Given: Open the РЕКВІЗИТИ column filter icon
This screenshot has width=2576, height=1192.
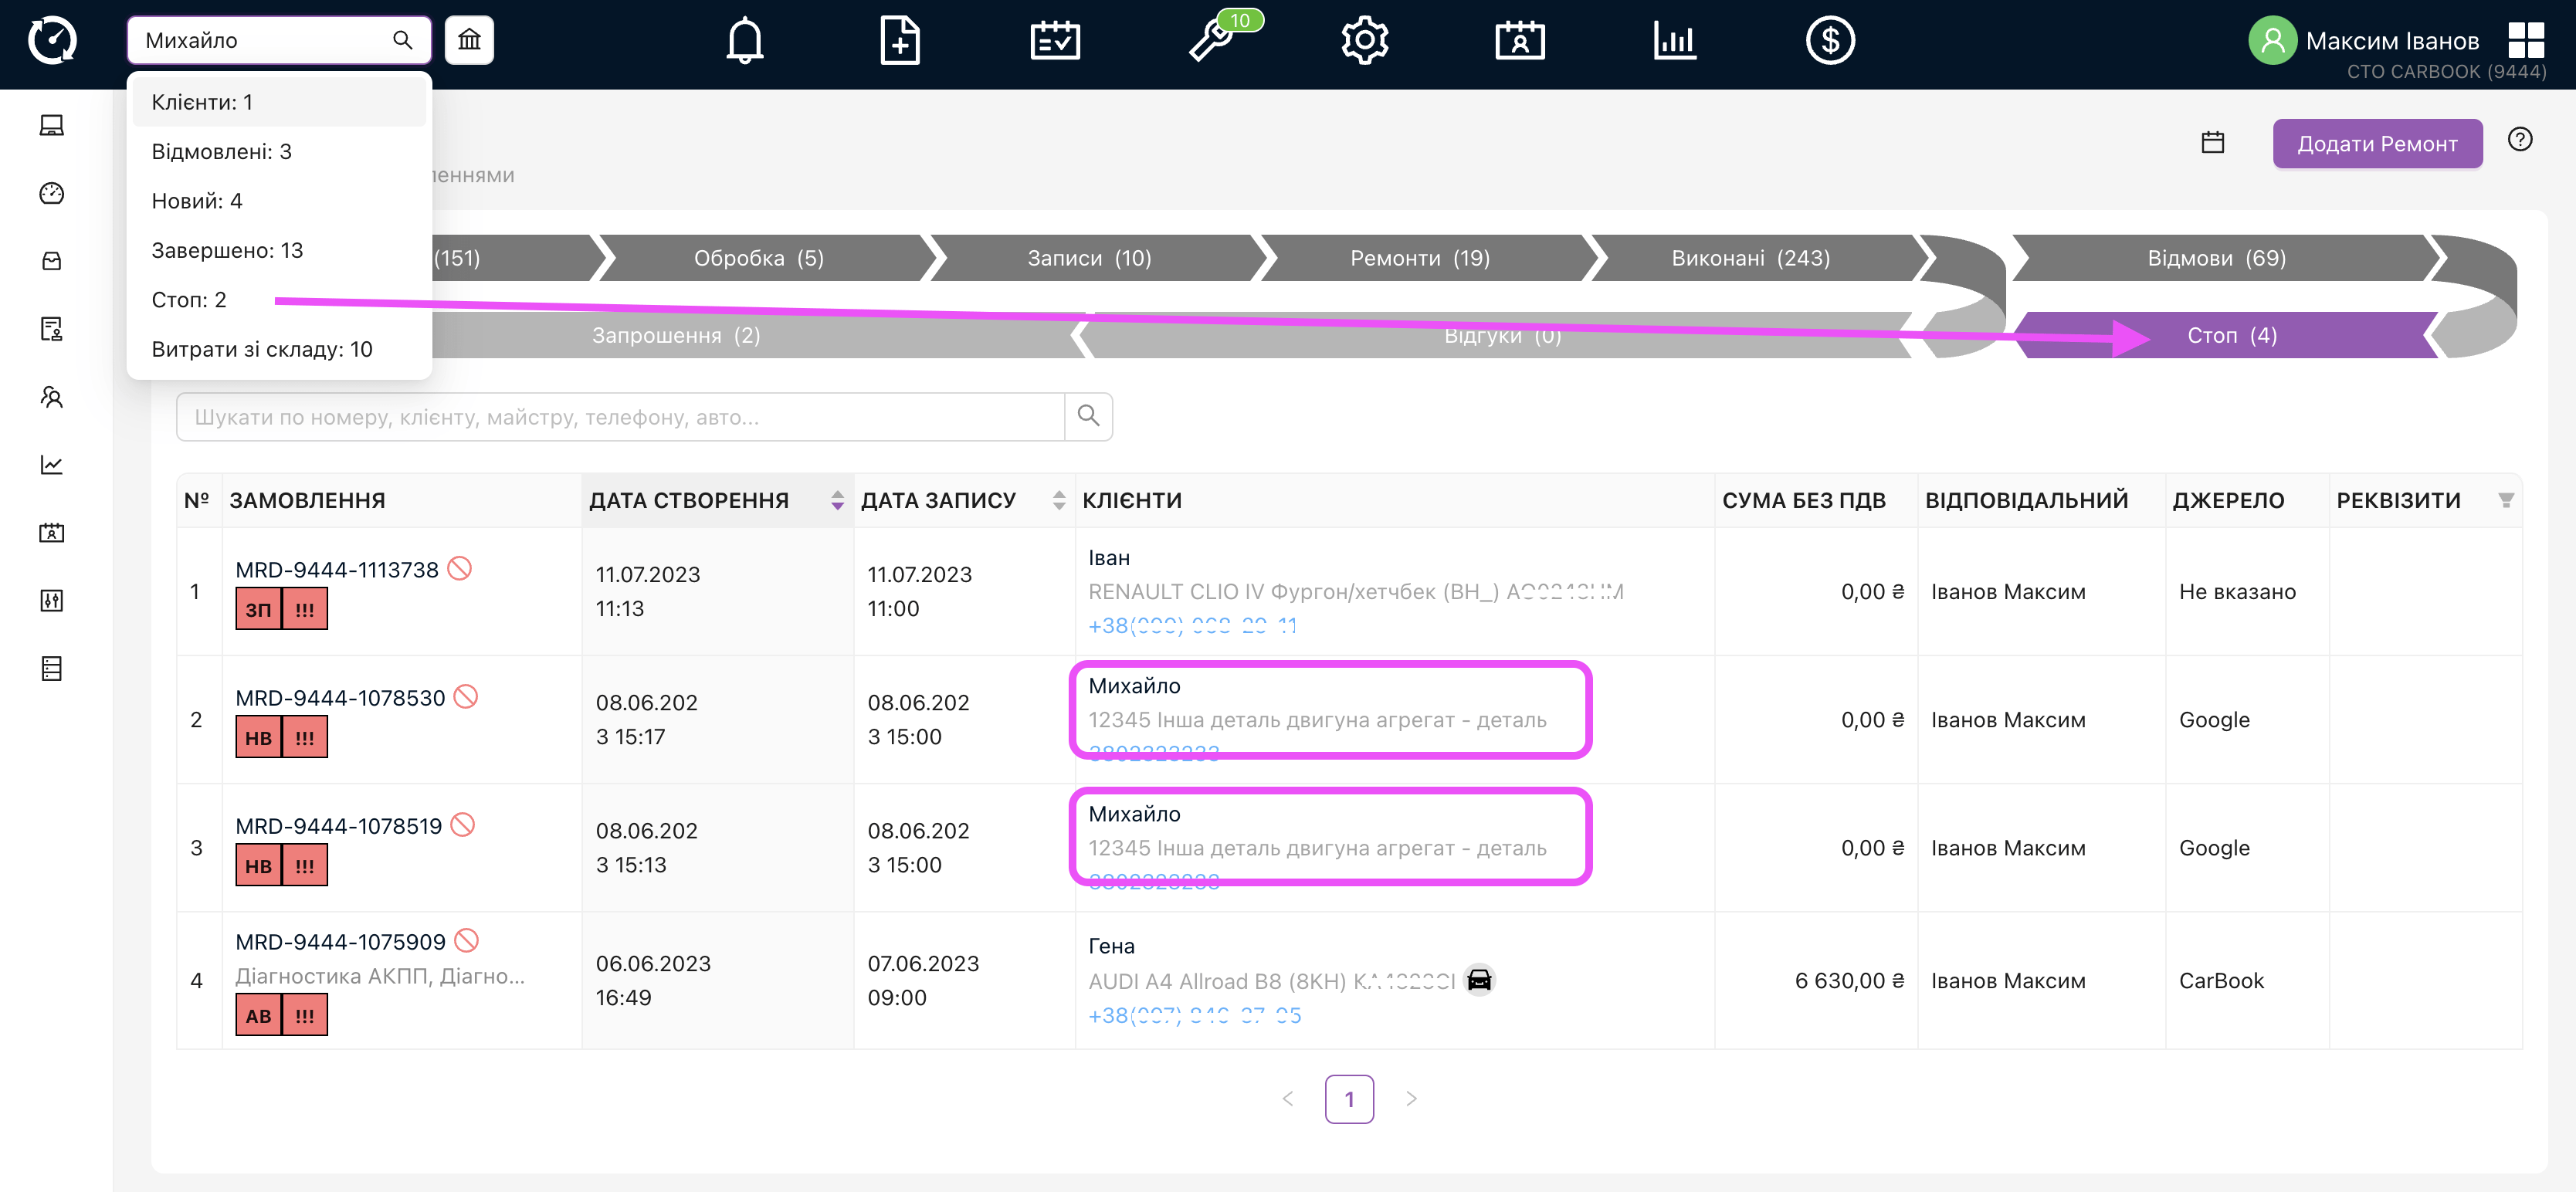Looking at the screenshot, I should [2505, 500].
